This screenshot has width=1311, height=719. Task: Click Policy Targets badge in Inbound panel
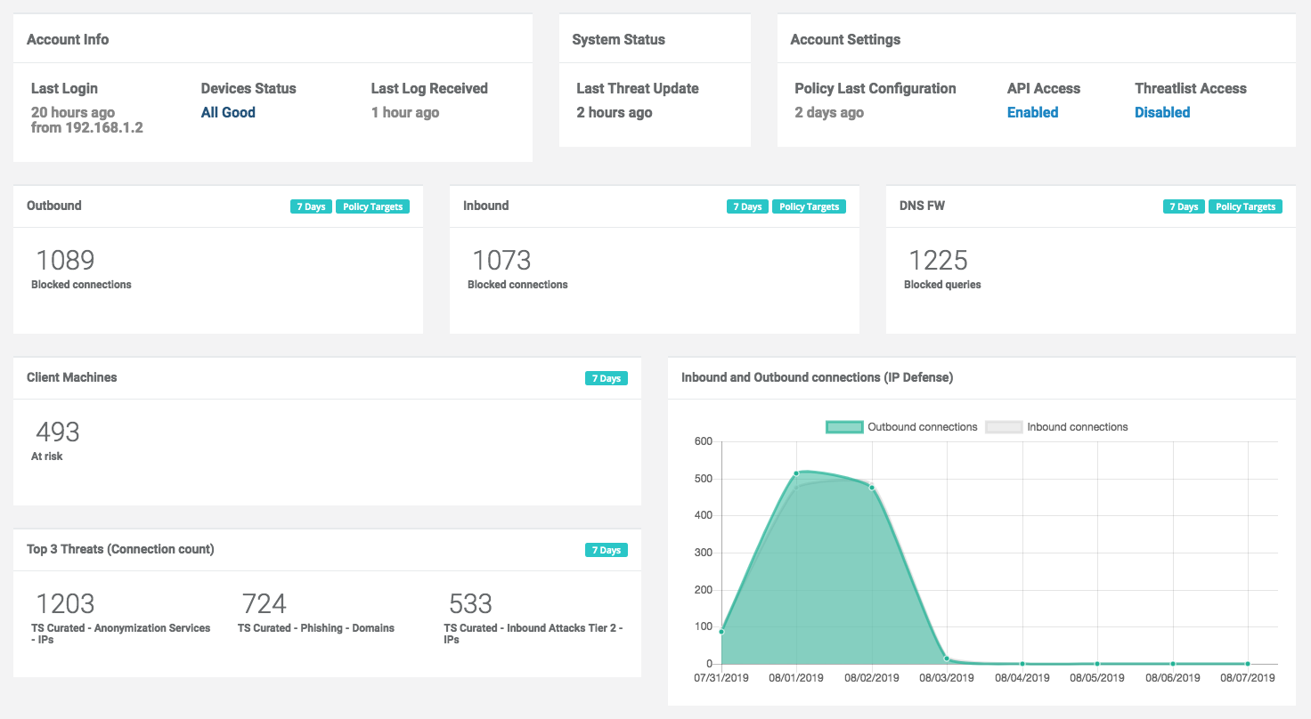[x=809, y=206]
